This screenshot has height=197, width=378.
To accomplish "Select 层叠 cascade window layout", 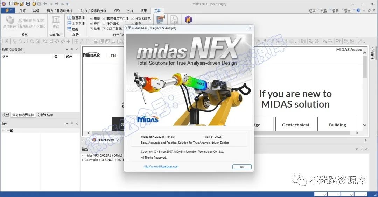I will (x=73, y=29).
